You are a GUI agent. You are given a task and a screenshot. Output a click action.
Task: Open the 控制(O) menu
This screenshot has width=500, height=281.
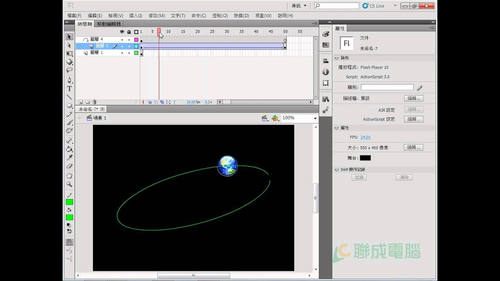pos(220,16)
